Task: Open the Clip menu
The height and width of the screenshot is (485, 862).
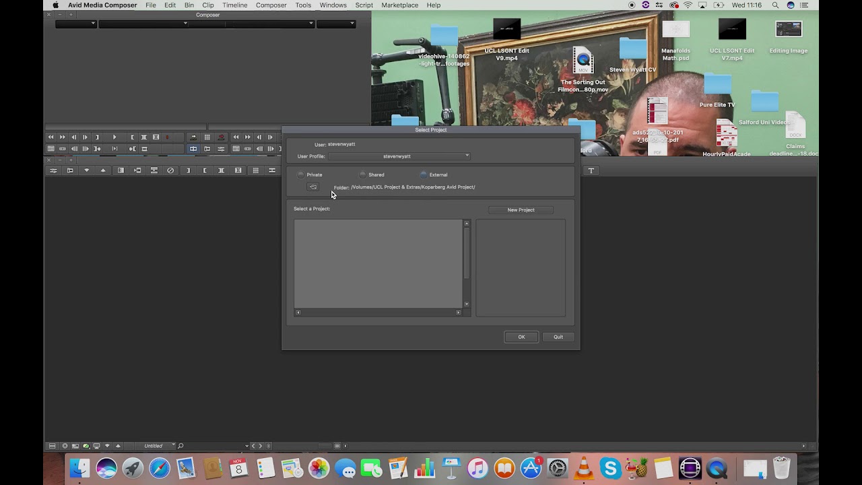Action: coord(208,5)
